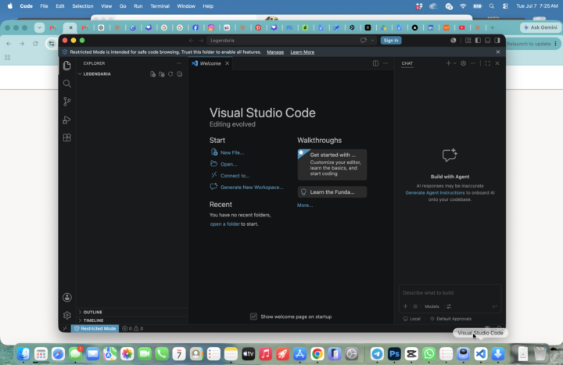Dismiss the Restricted Mode banner
Screen dimensions: 563x365
tap(498, 52)
